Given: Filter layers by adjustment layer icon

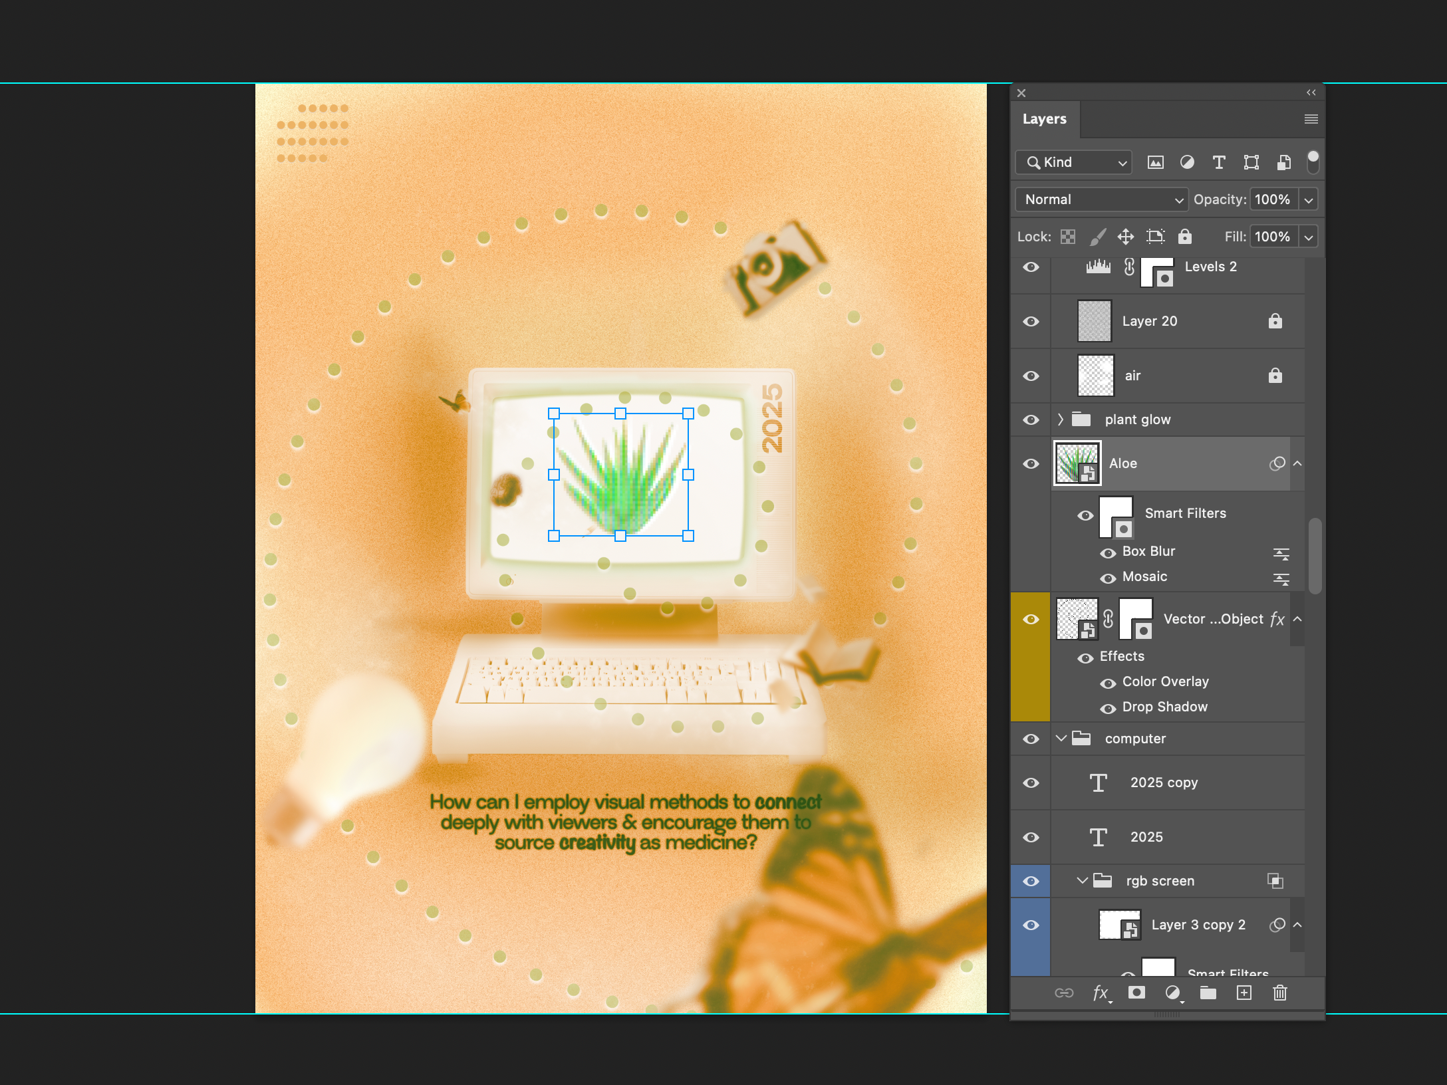Looking at the screenshot, I should point(1187,162).
